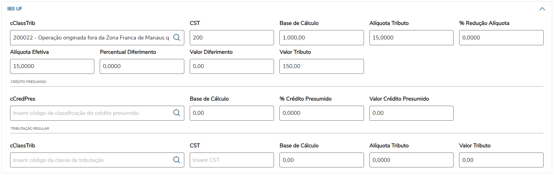
Task: Click search icon in Tributação Regular cClassTrib
Action: tap(177, 160)
